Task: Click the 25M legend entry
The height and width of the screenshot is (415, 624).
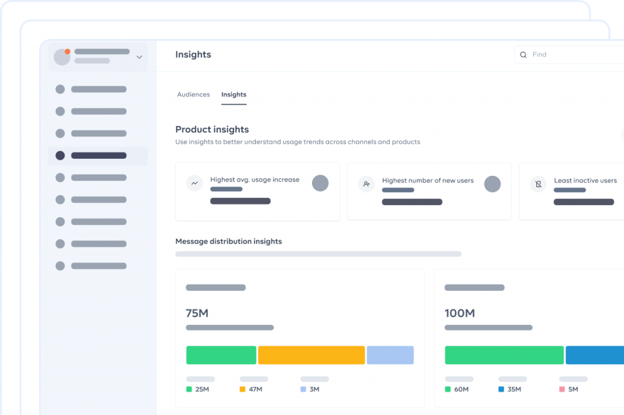Action: tap(198, 389)
